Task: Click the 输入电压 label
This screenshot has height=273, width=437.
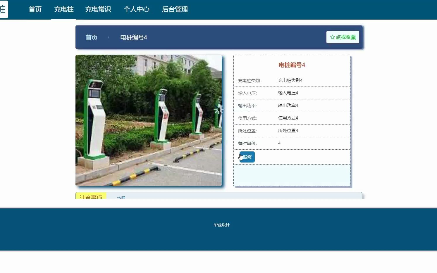Action: click(x=248, y=93)
